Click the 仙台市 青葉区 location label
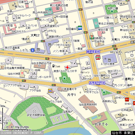Screen dimensions: 135x135 click(x=123, y=133)
